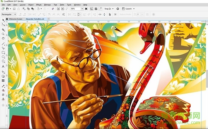Open the Help menu
The image size is (208, 129).
[85, 5]
